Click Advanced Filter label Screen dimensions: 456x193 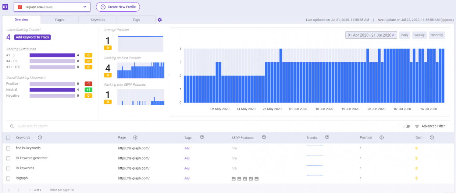(x=433, y=126)
